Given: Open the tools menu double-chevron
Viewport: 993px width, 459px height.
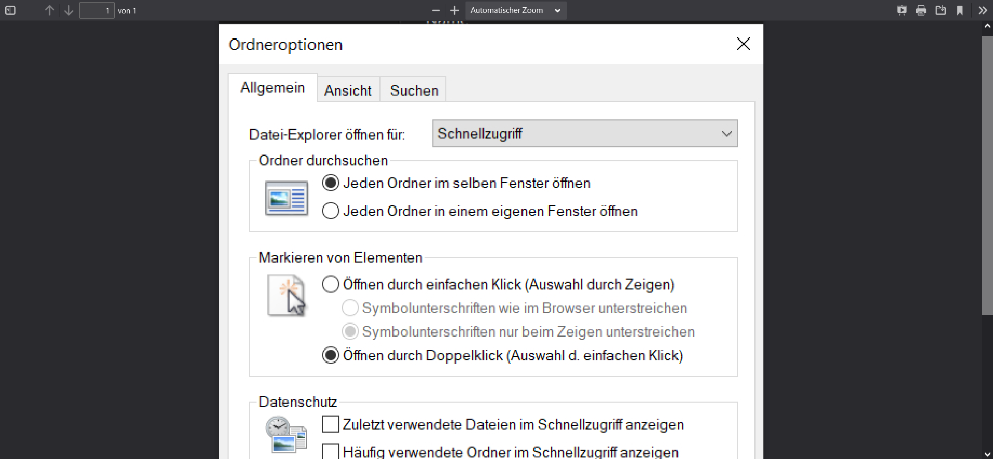Looking at the screenshot, I should 983,10.
